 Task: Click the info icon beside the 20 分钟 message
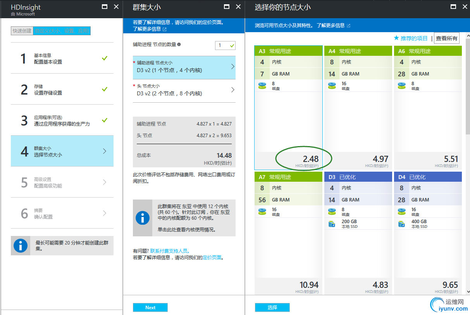click(x=21, y=246)
